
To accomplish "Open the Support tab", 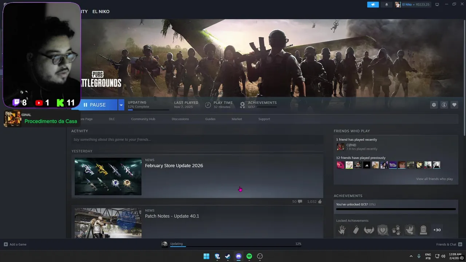I will (264, 119).
